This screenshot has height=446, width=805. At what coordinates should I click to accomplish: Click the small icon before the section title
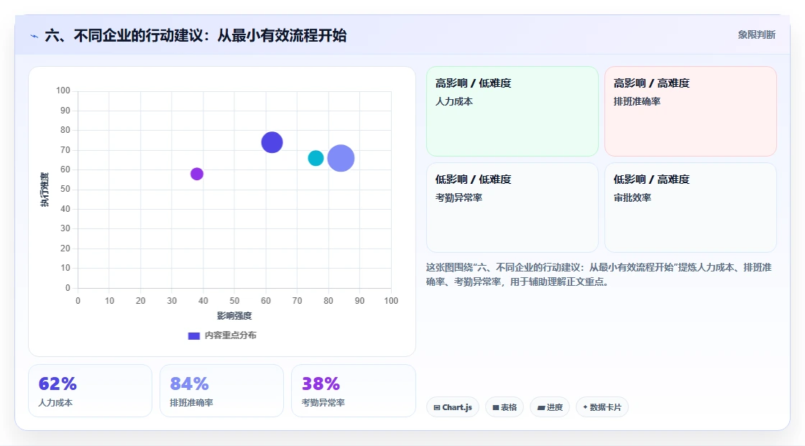tap(34, 36)
